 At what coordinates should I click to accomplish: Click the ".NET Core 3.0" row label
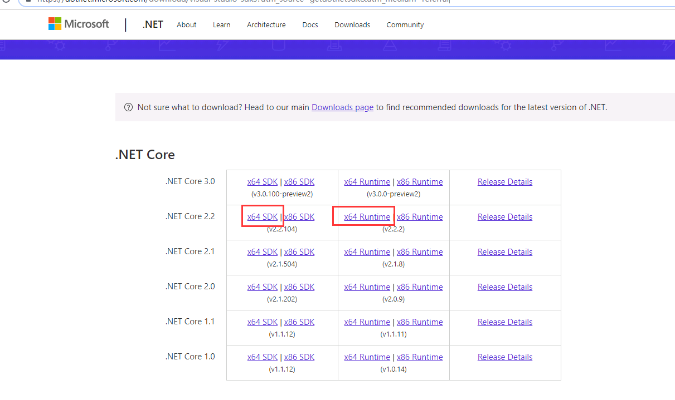[x=190, y=181]
